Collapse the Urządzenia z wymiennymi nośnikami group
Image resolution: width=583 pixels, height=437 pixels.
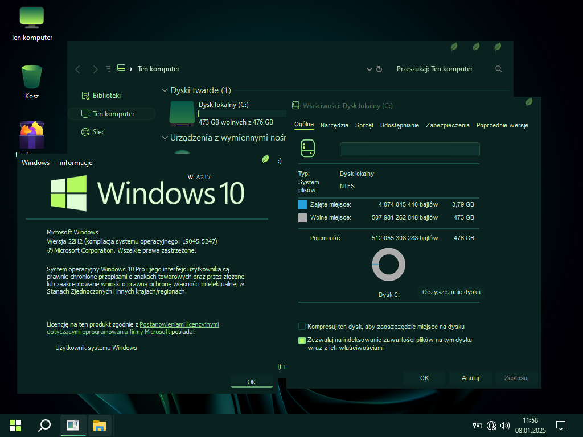[165, 137]
